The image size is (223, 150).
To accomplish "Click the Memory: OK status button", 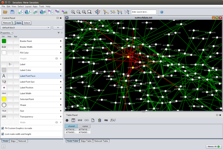I will click(214, 146).
